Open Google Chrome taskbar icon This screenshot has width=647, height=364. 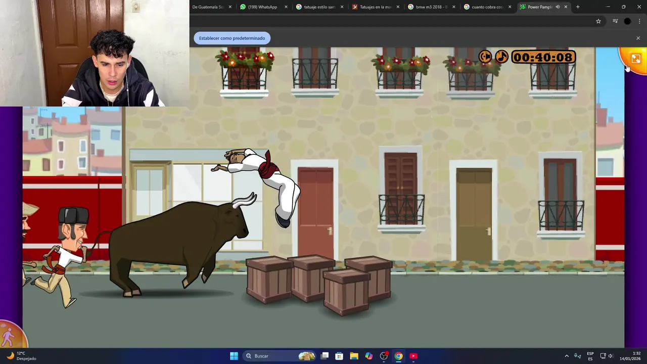tap(399, 356)
